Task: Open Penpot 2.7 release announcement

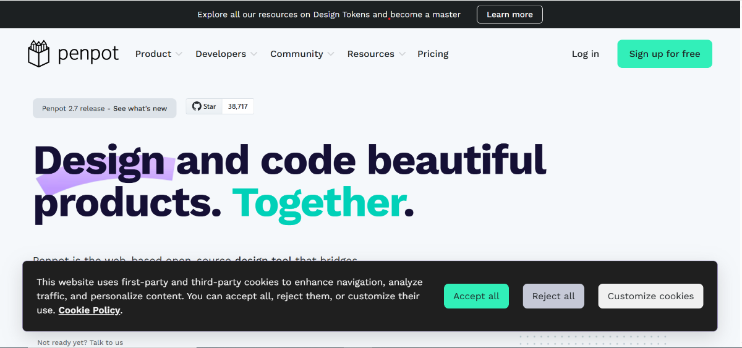Action: click(104, 108)
